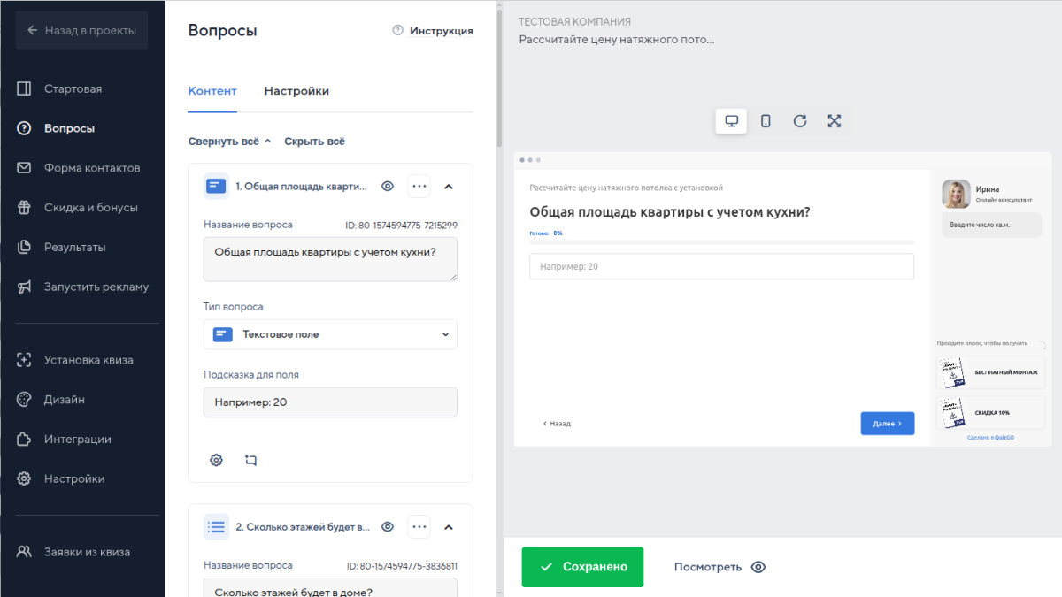
Task: Open the Тип вопроса dropdown
Action: [330, 334]
